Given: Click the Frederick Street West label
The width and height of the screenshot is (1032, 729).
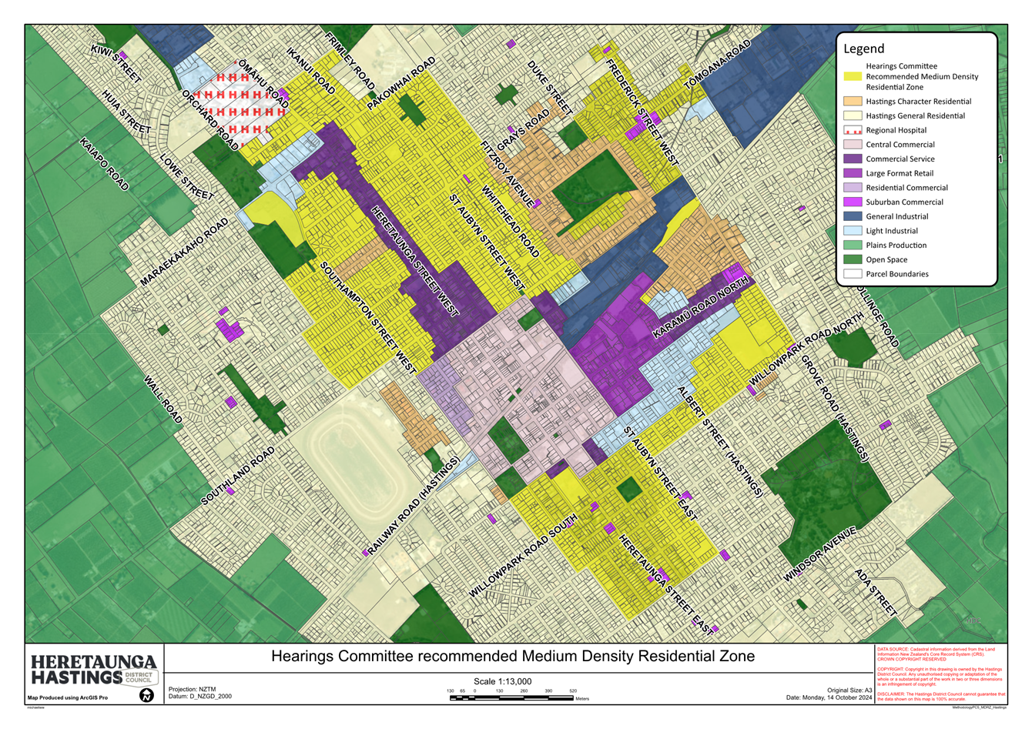Looking at the screenshot, I should pos(642,113).
